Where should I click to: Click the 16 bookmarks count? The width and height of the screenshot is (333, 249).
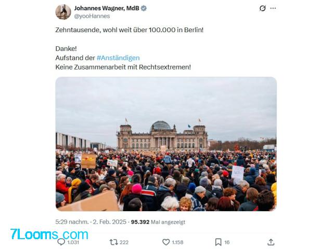(x=227, y=242)
